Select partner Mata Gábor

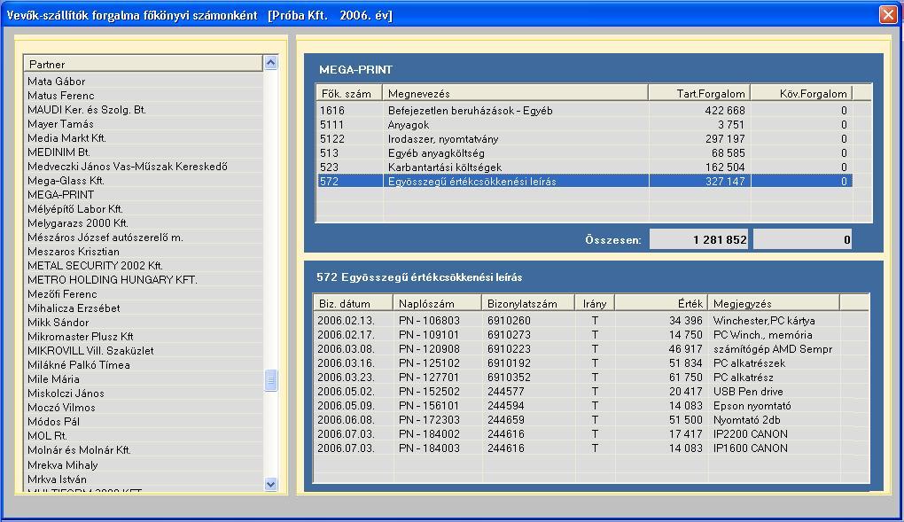pos(143,82)
